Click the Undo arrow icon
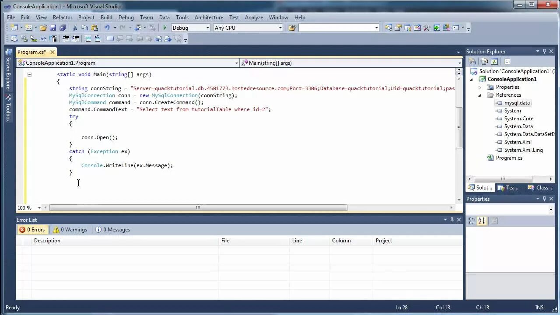 click(107, 28)
